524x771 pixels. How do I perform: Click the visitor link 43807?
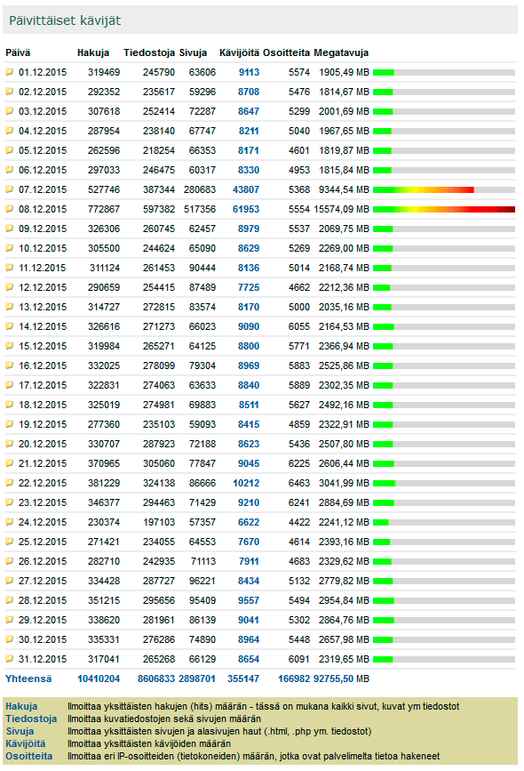[246, 189]
